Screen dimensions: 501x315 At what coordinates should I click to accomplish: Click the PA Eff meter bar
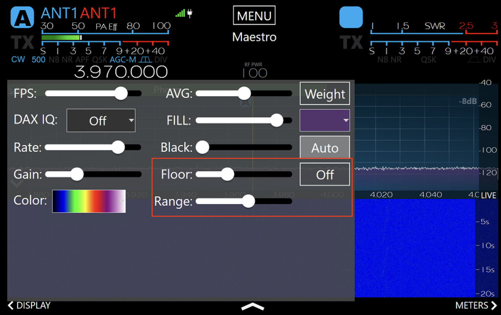click(105, 37)
